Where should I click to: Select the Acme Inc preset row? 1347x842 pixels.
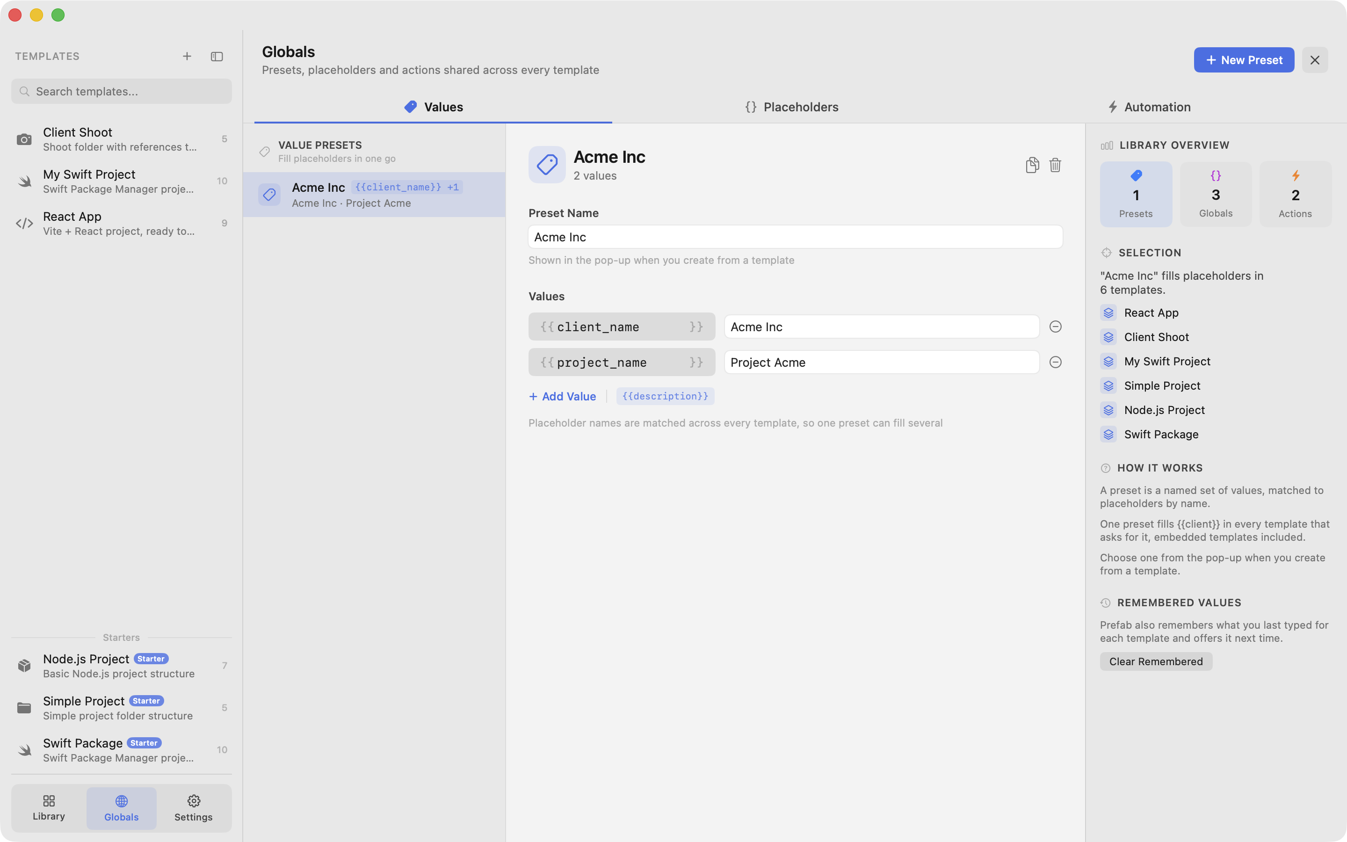coord(374,194)
